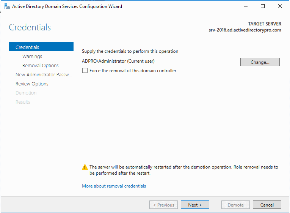Go to the Warnings step
This screenshot has height=213, width=290.
(32, 56)
